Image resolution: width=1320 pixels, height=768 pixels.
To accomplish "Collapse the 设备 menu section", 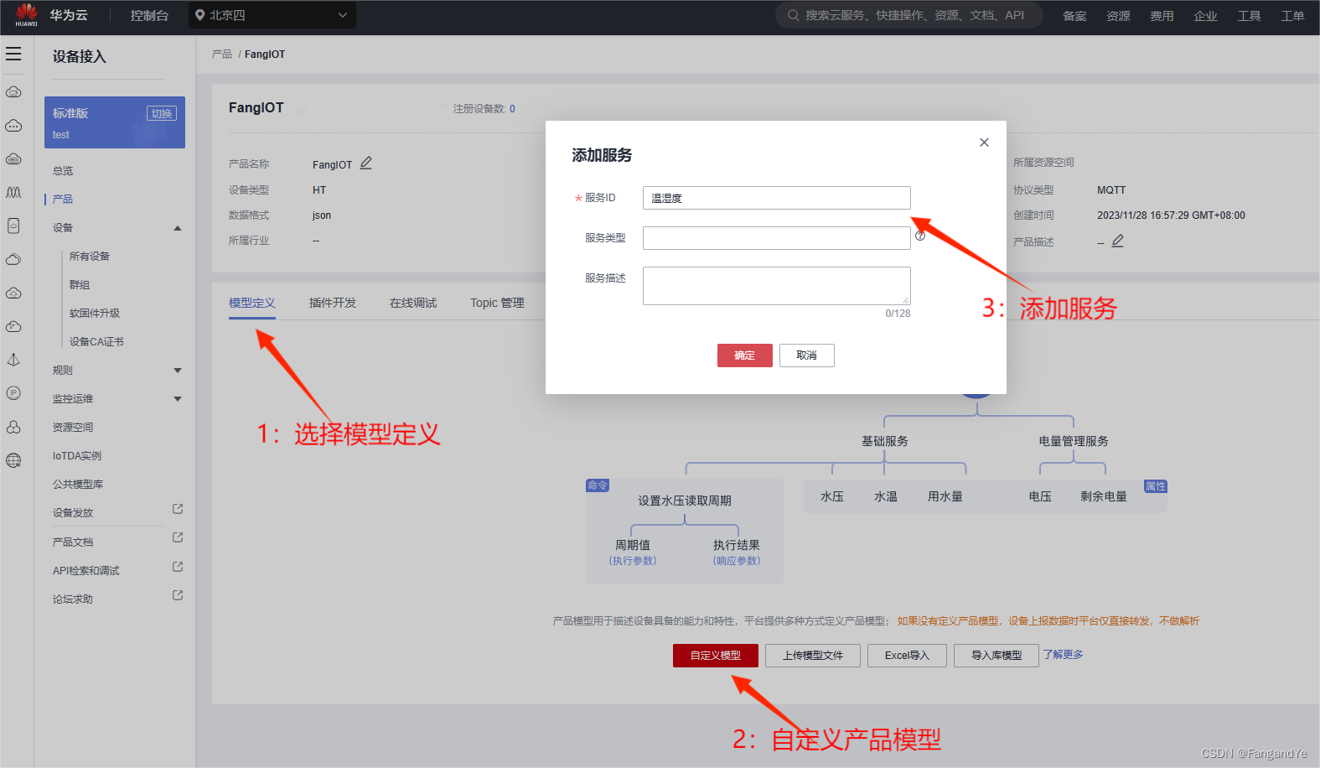I will (x=178, y=228).
